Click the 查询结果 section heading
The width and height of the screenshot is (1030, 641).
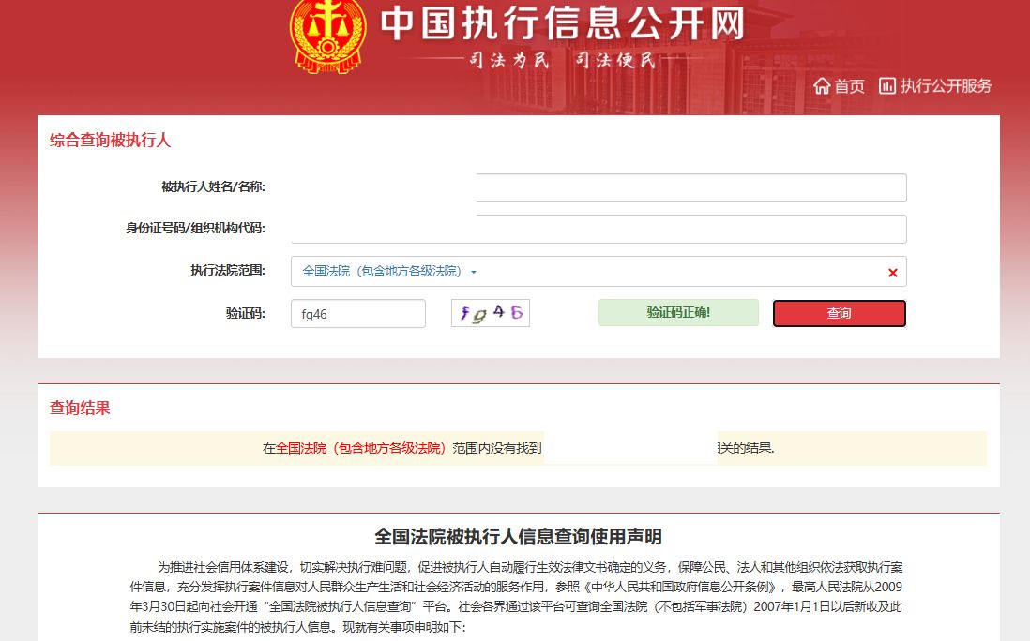click(x=80, y=409)
